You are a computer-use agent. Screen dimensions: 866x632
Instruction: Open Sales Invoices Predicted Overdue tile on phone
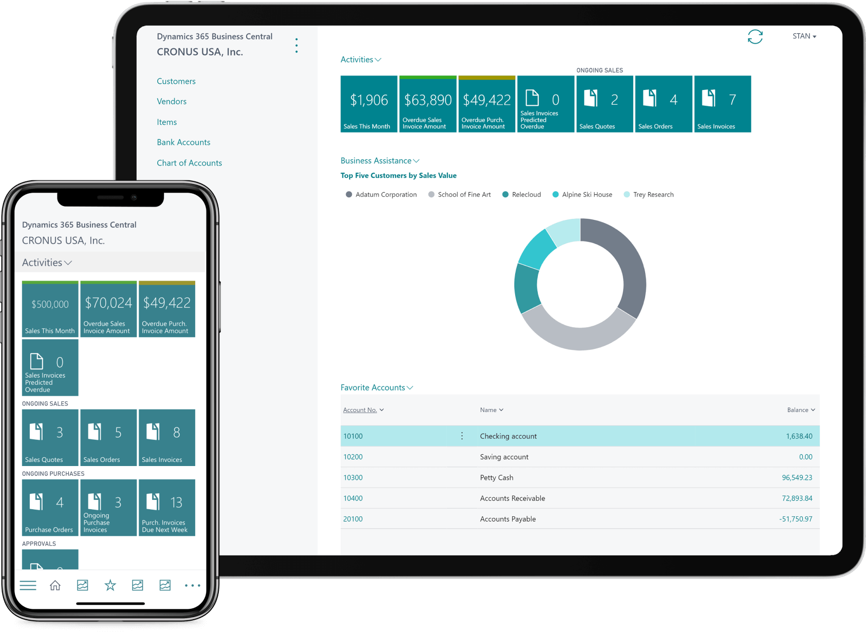pyautogui.click(x=50, y=367)
